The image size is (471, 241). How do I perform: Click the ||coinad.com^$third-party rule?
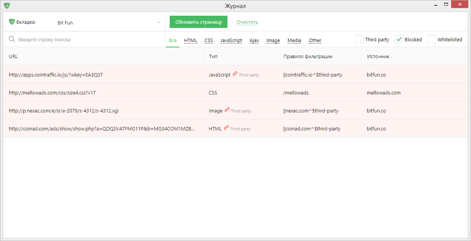click(312, 129)
